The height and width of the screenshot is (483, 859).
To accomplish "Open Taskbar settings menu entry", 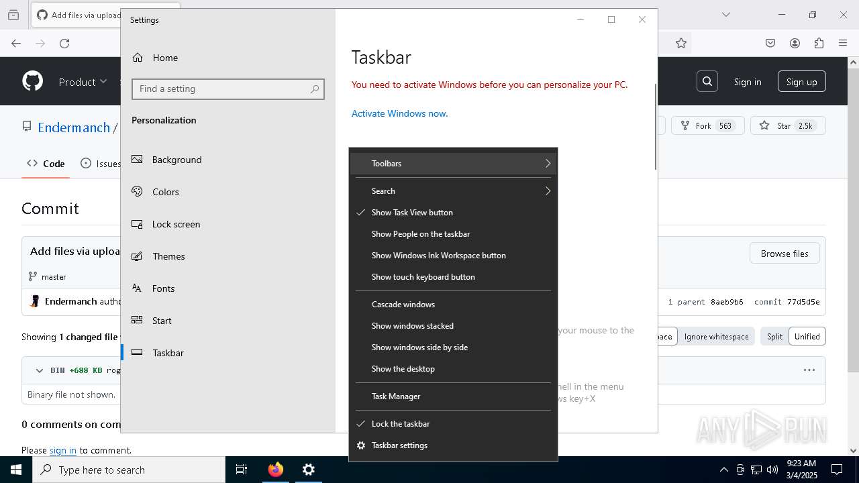I will tap(453, 445).
